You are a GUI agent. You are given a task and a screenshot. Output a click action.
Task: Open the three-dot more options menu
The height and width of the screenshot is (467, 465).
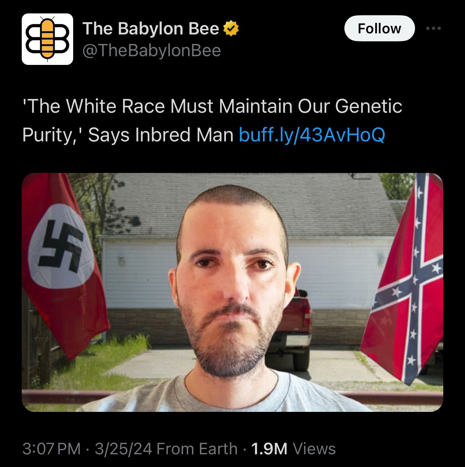[x=433, y=28]
